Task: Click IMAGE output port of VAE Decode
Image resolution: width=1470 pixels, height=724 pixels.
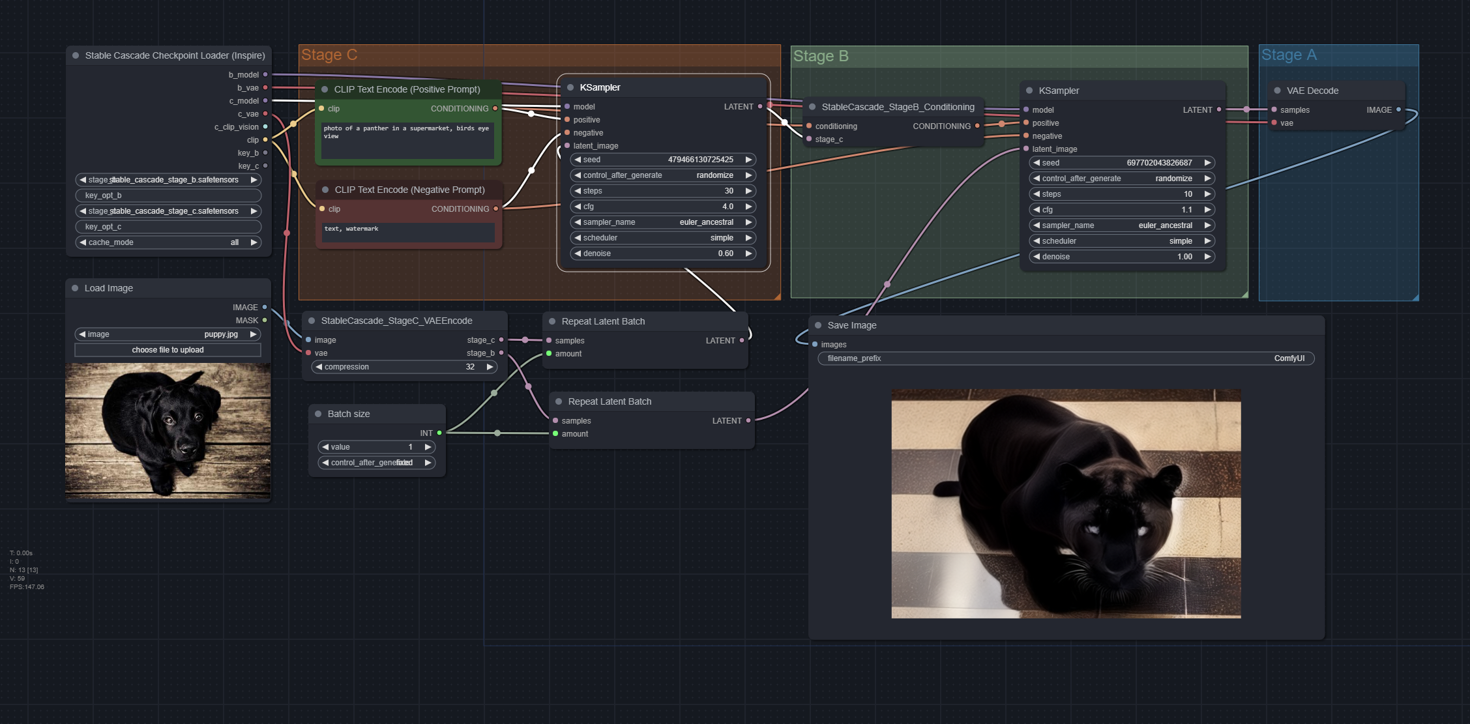Action: tap(1398, 109)
